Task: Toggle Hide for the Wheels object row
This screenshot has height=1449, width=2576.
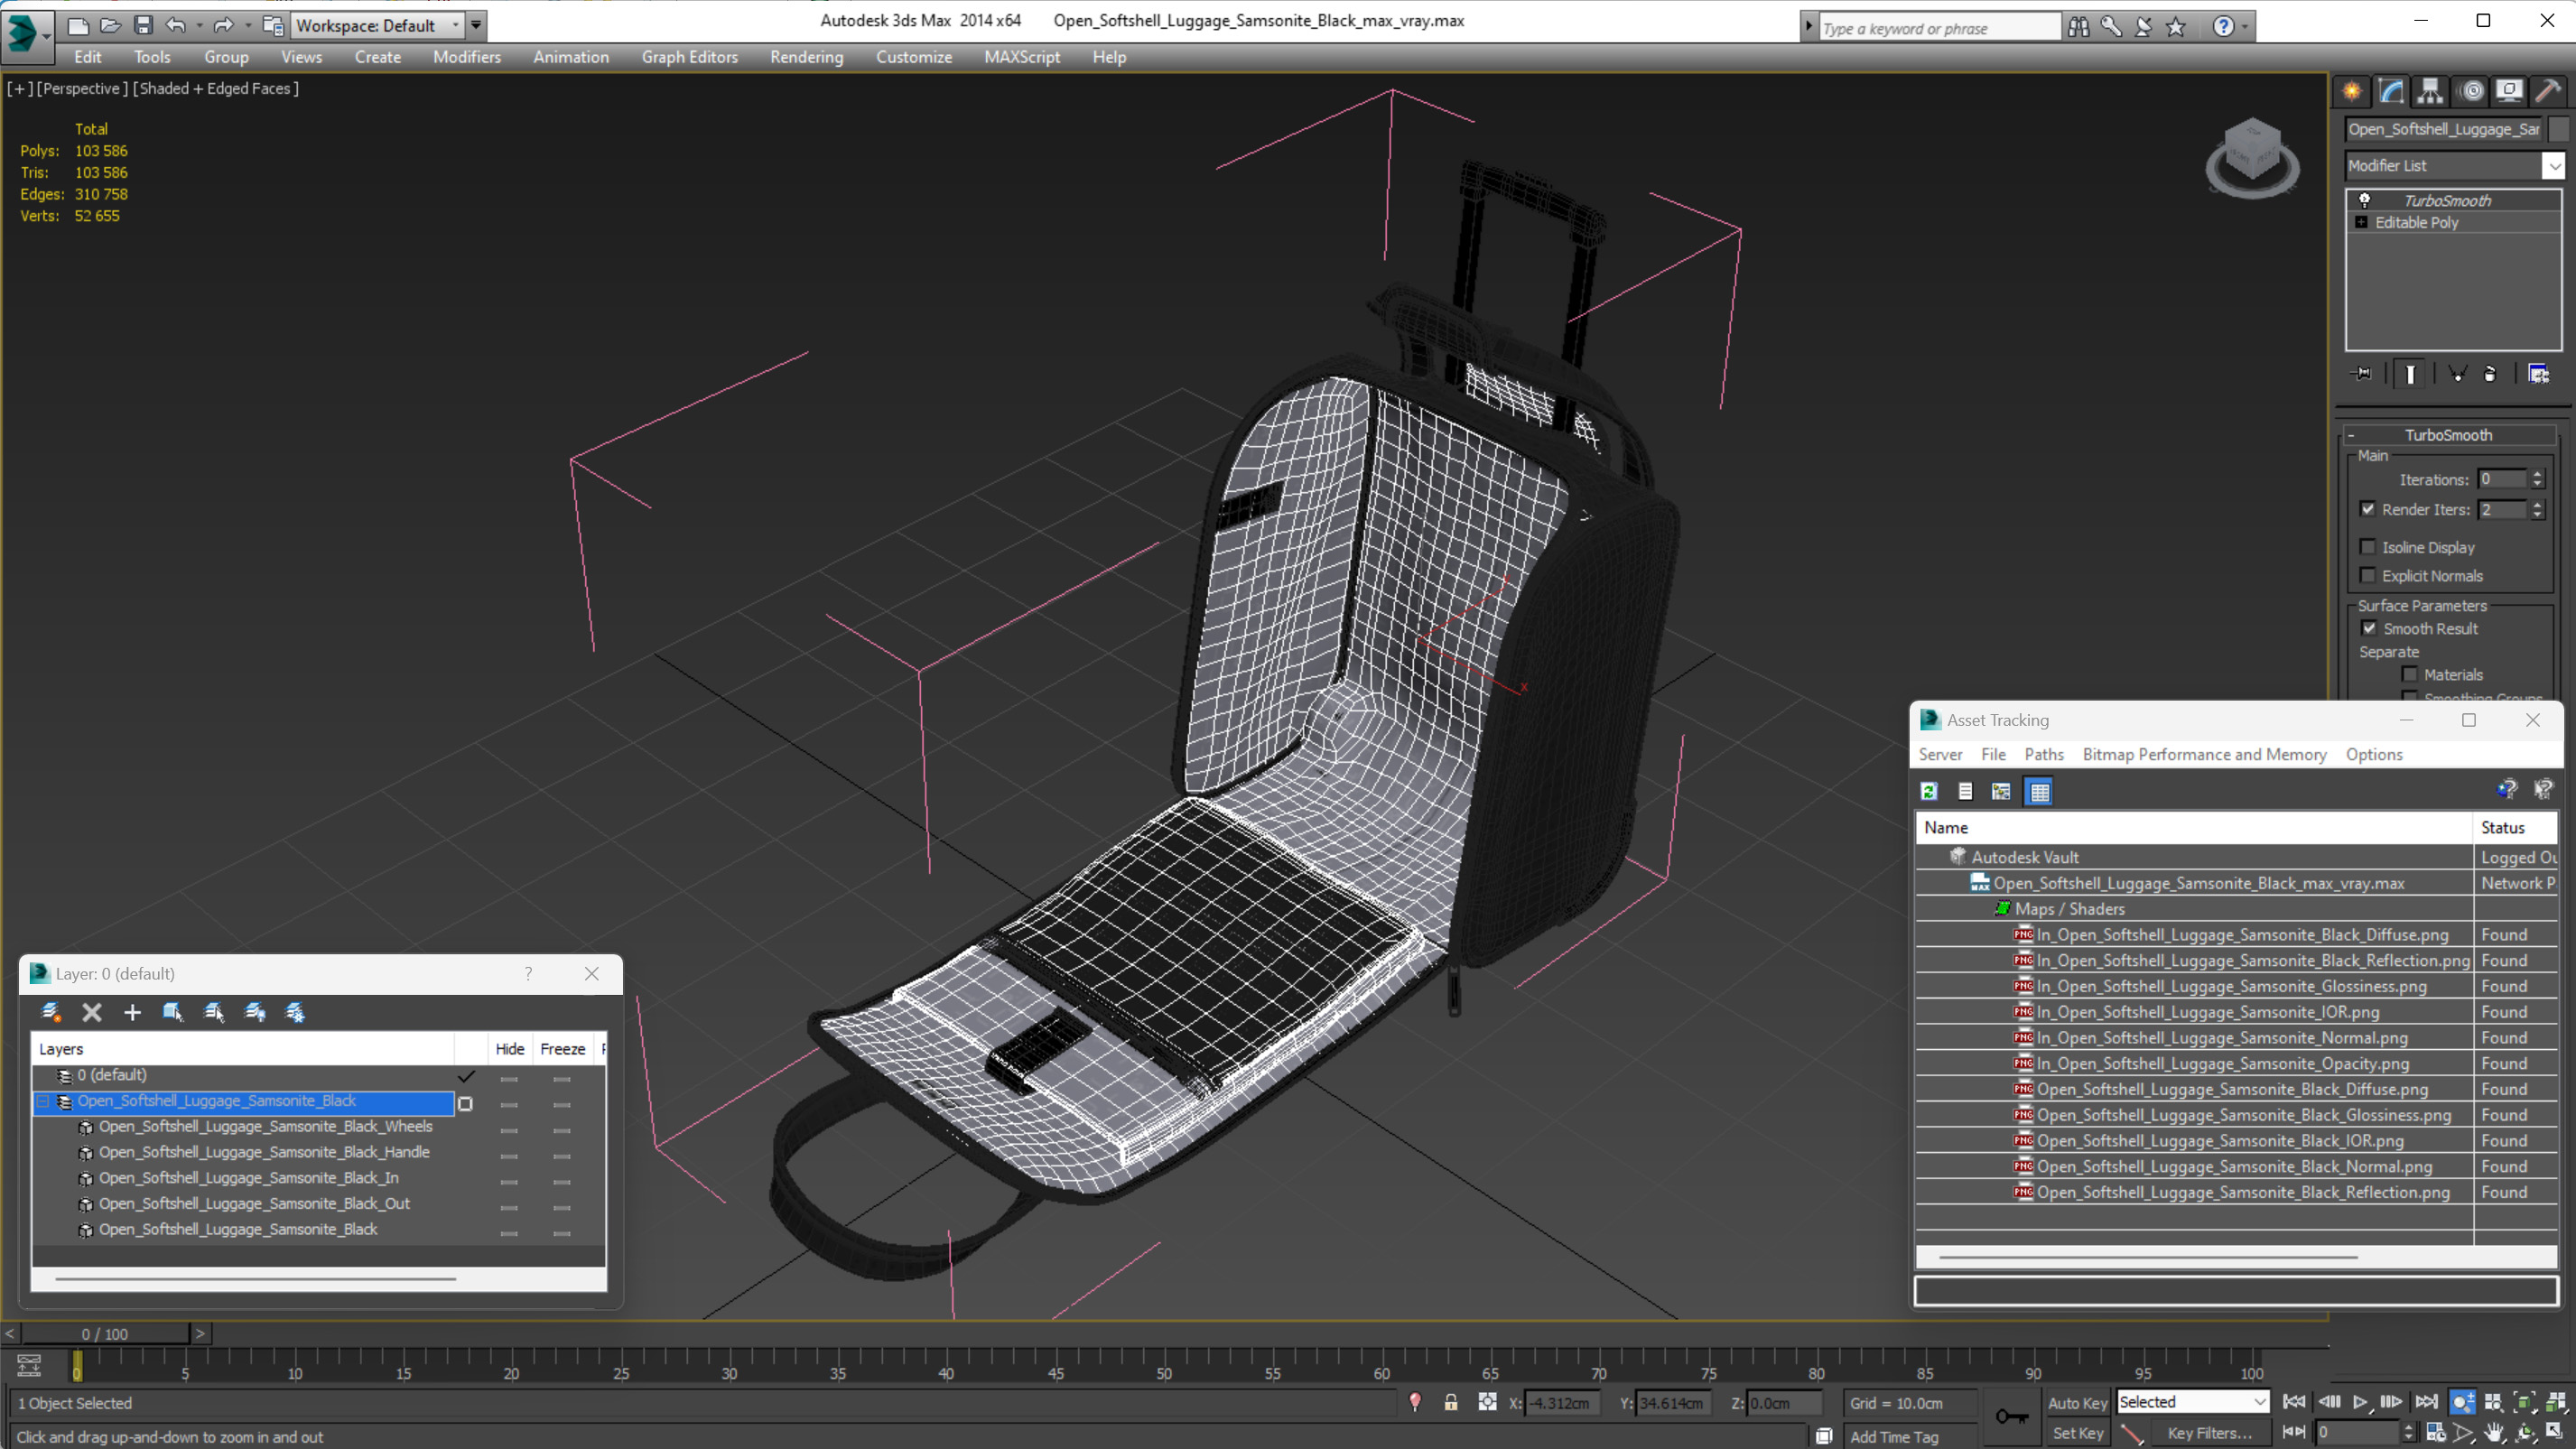Action: 509,1130
